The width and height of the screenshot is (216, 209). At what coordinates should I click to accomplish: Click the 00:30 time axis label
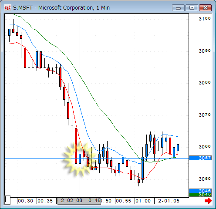25,201
